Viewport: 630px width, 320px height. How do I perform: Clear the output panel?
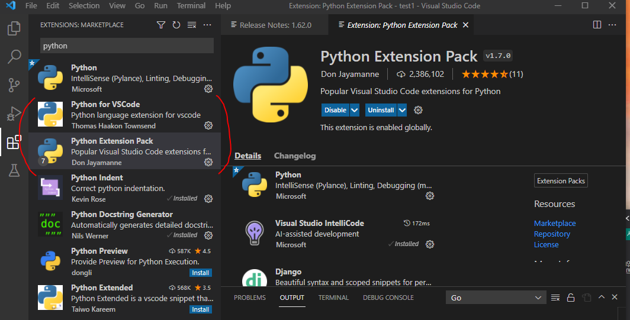click(555, 298)
